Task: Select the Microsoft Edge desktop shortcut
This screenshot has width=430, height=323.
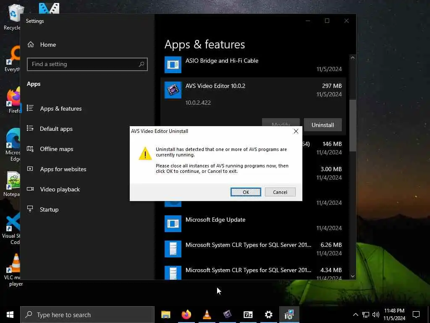Action: pyautogui.click(x=12, y=145)
